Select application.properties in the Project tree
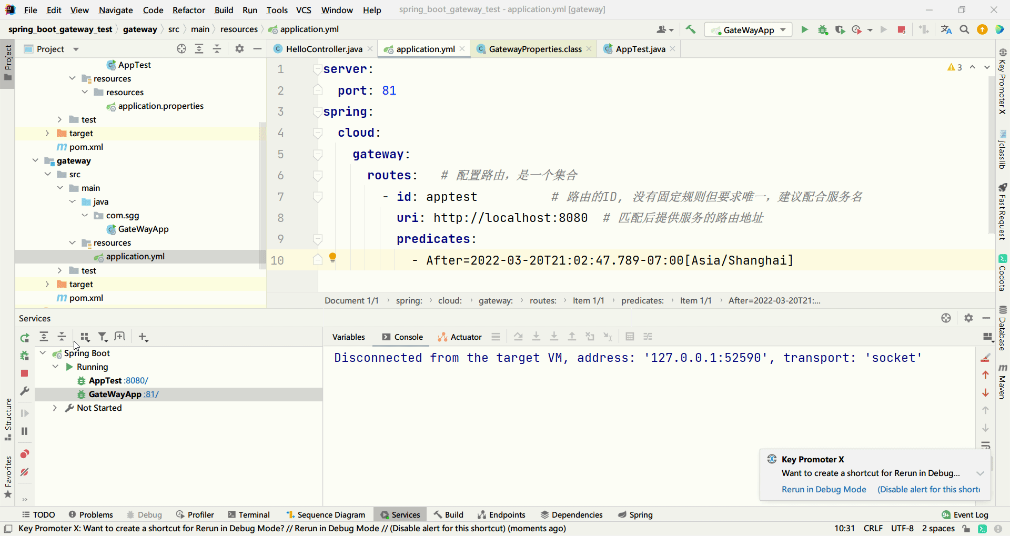This screenshot has width=1010, height=536. [x=160, y=106]
